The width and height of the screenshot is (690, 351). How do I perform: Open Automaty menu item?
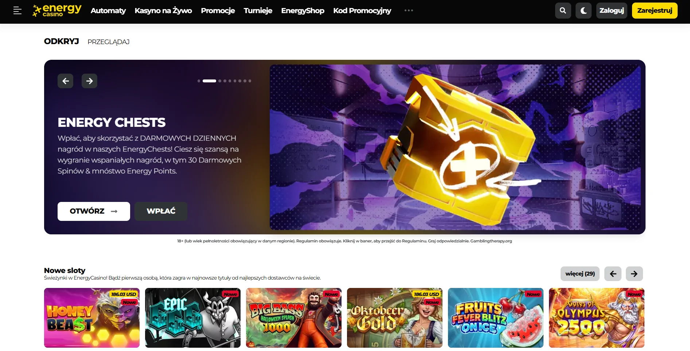(x=108, y=11)
